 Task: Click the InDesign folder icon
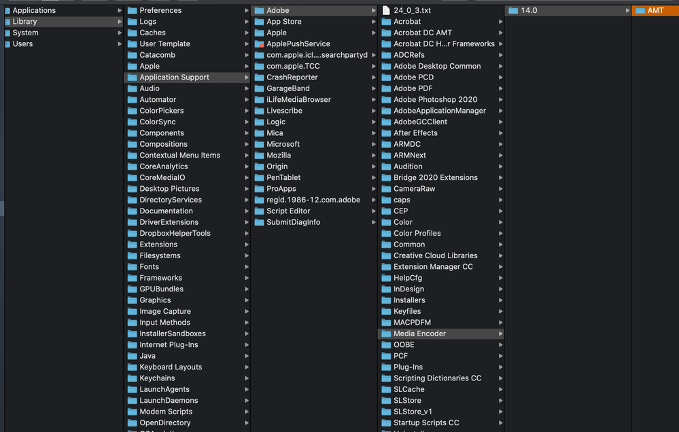386,289
